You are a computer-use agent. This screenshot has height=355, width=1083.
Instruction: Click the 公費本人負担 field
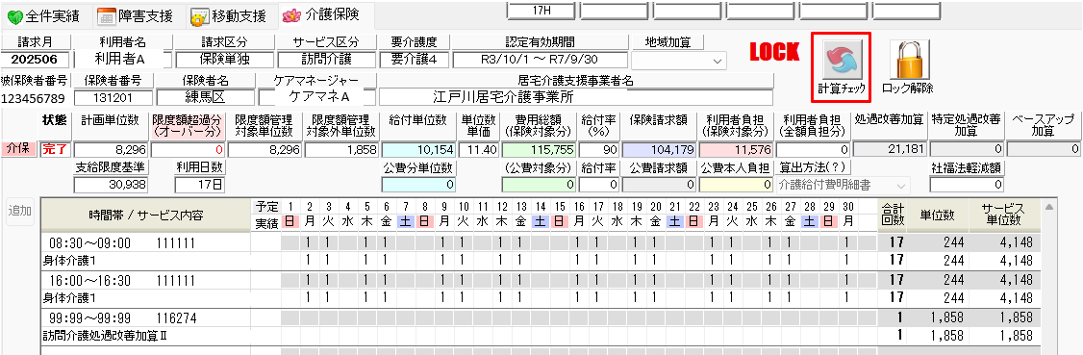click(736, 185)
